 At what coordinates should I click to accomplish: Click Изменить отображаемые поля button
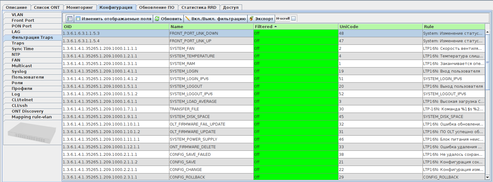tap(113, 19)
